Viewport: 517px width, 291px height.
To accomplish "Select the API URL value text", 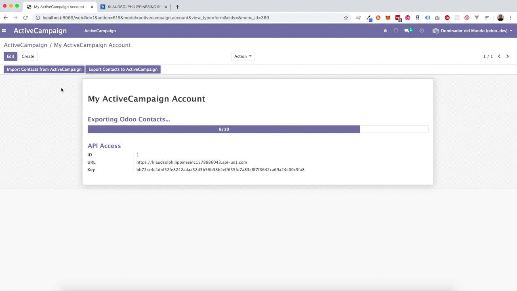I will tap(191, 162).
